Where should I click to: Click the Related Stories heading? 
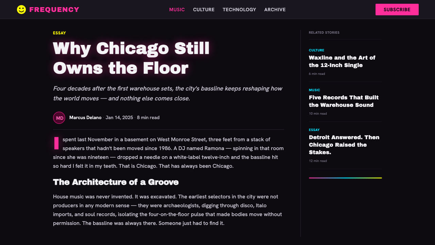pos(324,33)
